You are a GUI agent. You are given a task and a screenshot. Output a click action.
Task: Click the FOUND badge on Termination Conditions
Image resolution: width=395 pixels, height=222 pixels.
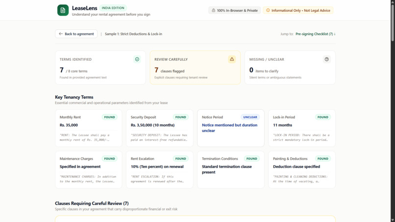(252, 159)
